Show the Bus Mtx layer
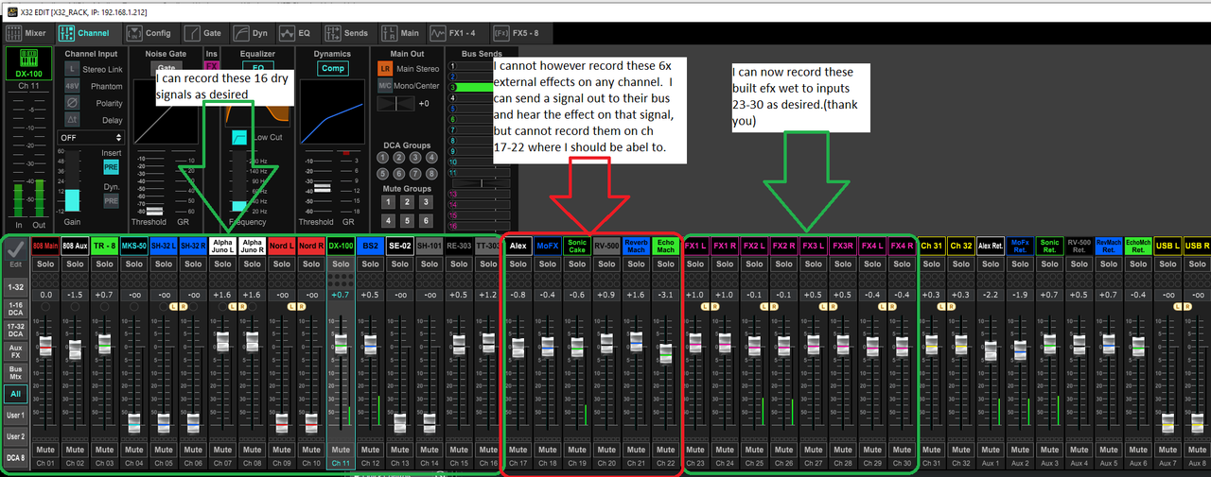The image size is (1211, 477). tap(14, 372)
